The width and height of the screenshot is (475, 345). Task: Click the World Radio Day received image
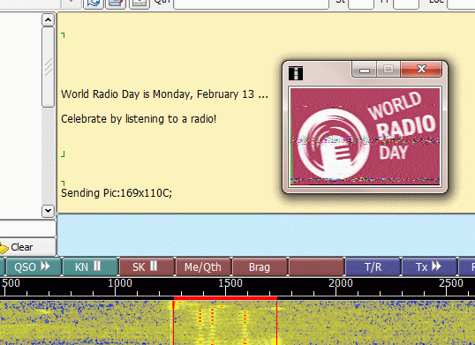click(x=365, y=137)
